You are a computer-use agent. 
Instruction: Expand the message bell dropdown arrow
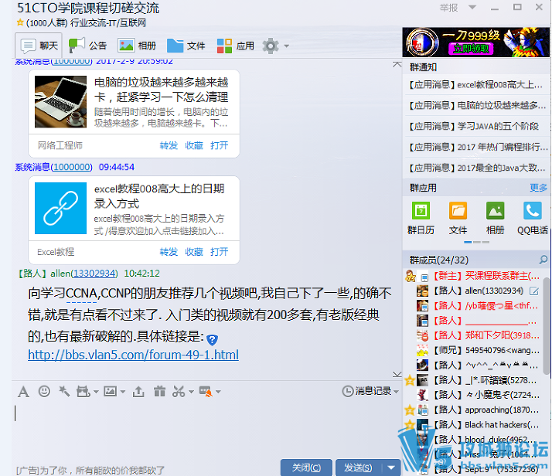point(218,392)
